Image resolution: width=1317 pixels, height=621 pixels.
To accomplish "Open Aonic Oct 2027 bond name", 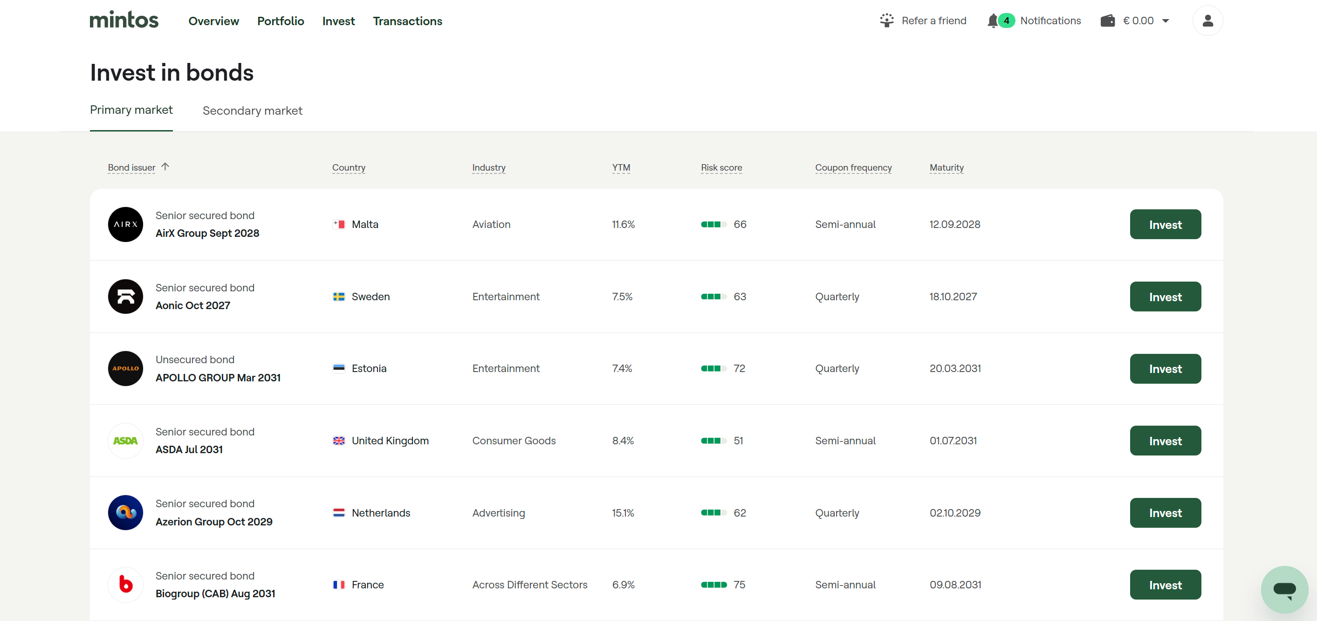I will click(x=193, y=305).
